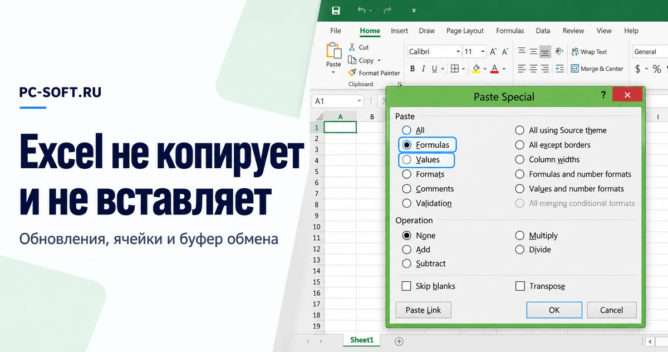Click the Wrap Text button

(589, 52)
